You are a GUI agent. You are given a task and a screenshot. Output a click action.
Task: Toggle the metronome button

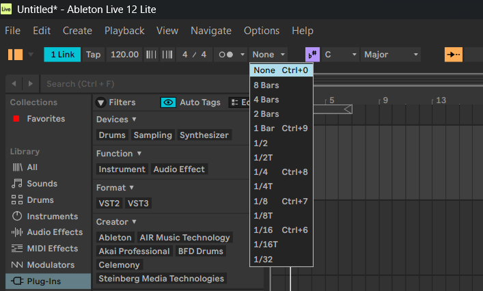[x=226, y=55]
